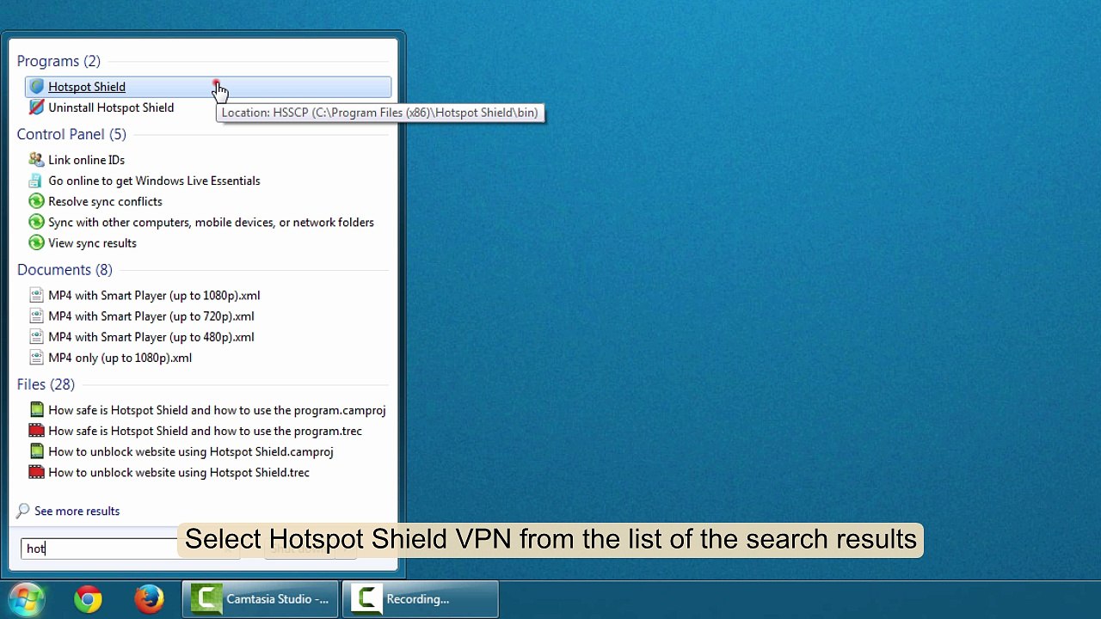Click See more results link
Viewport: 1101px width, 619px height.
click(x=77, y=511)
